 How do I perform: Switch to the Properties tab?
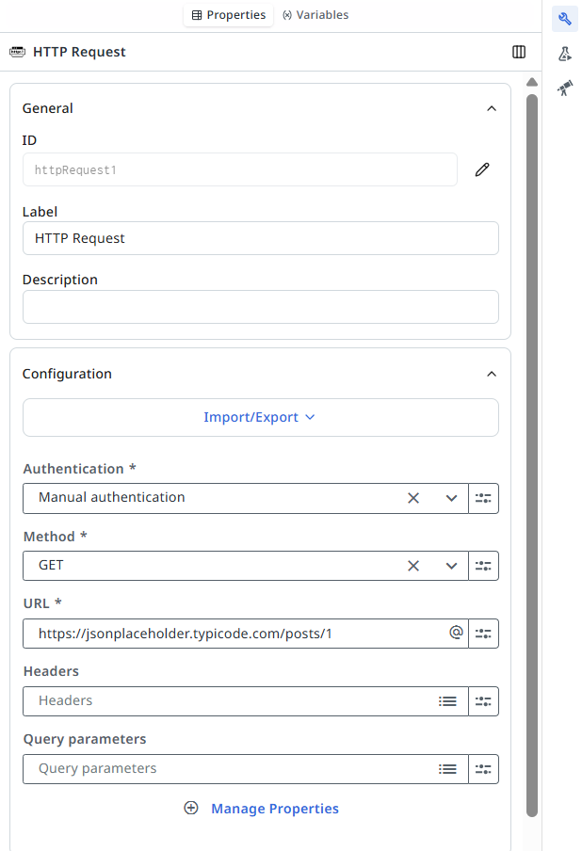(x=229, y=15)
